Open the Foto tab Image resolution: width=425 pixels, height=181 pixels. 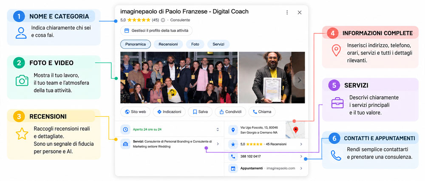(195, 44)
